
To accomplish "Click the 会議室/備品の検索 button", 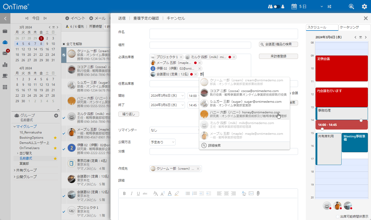I will (278, 44).
